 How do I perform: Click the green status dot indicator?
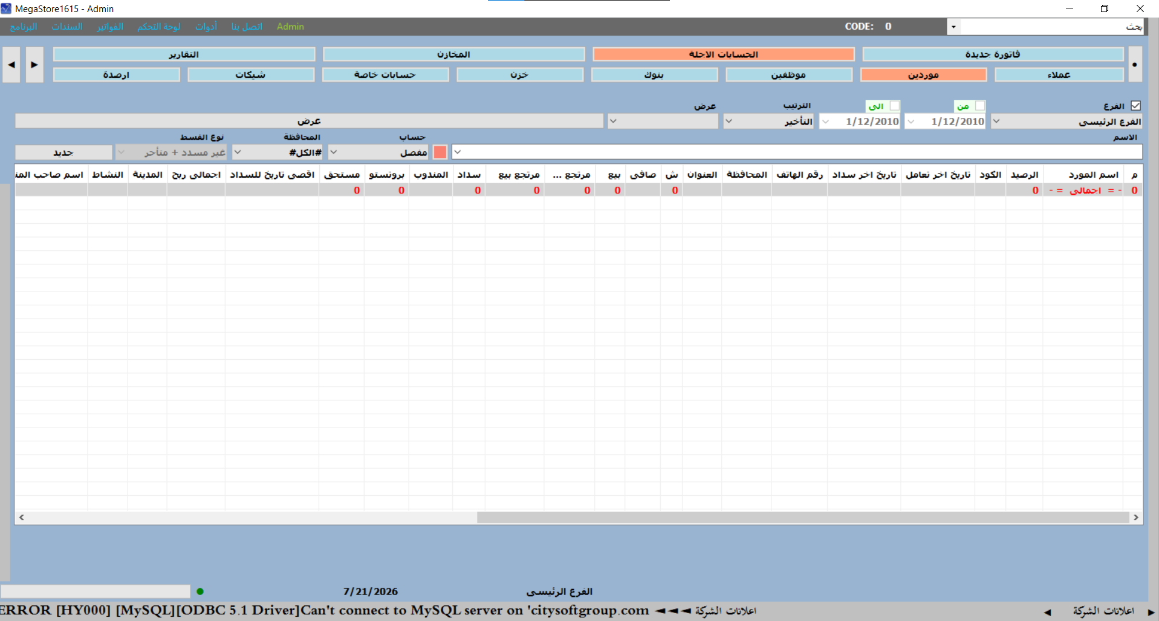[200, 591]
